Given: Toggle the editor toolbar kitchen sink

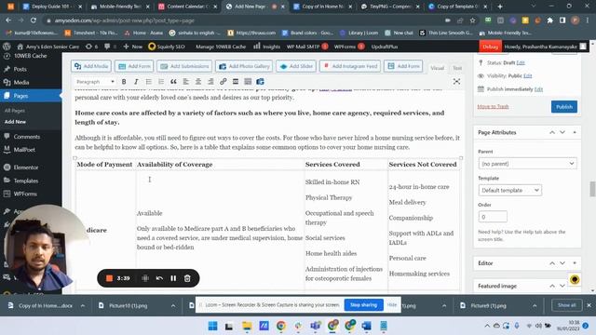Looking at the screenshot, I should pyautogui.click(x=248, y=82).
